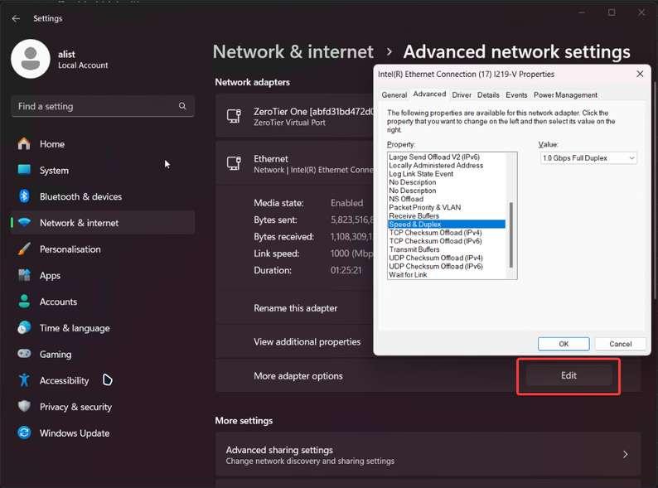Select Transmit Buffers property
658x488 pixels.
414,249
